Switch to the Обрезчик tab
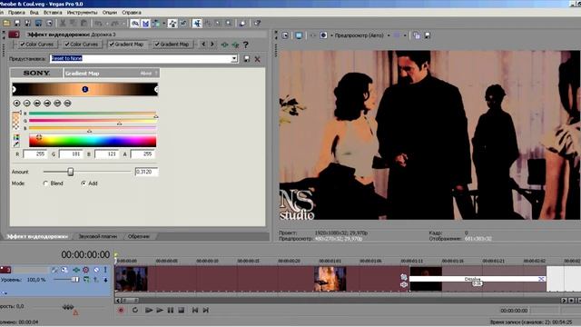The image size is (581, 327). (139, 236)
